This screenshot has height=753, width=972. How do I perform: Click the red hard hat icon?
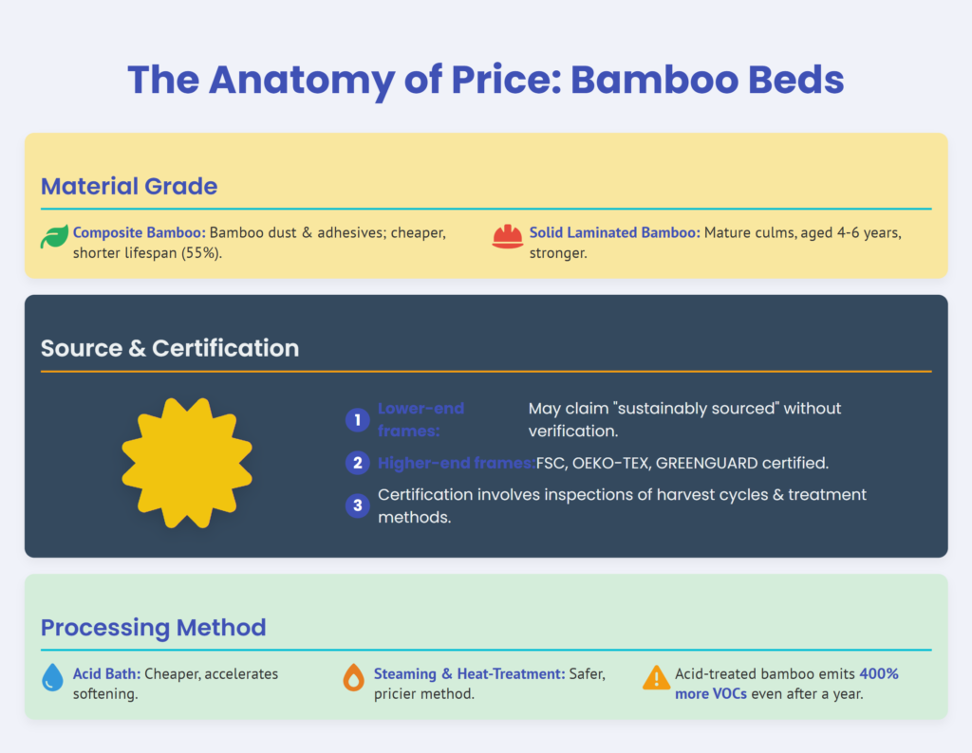[508, 237]
